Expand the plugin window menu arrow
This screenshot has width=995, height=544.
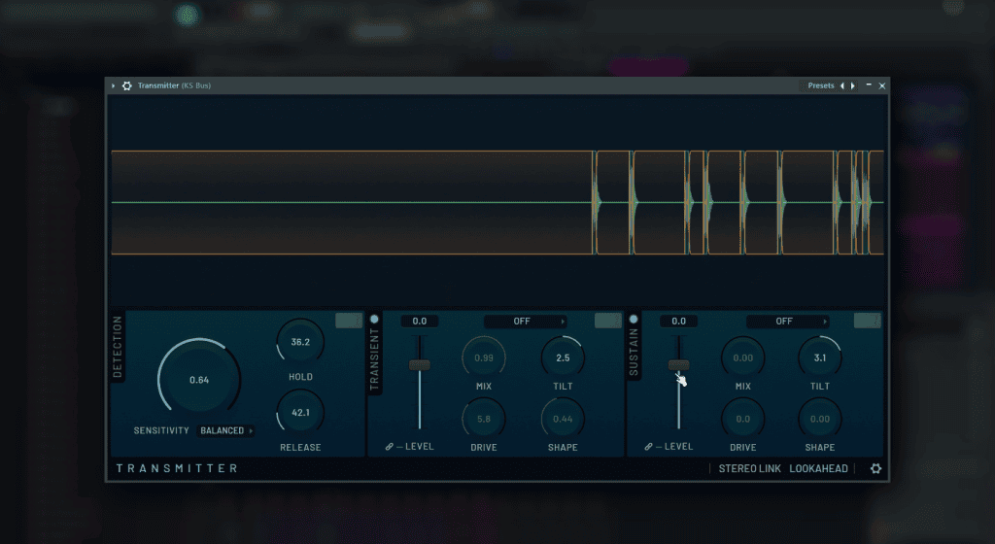[113, 85]
